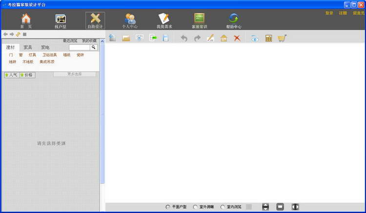Click the red X delete icon

(237, 38)
